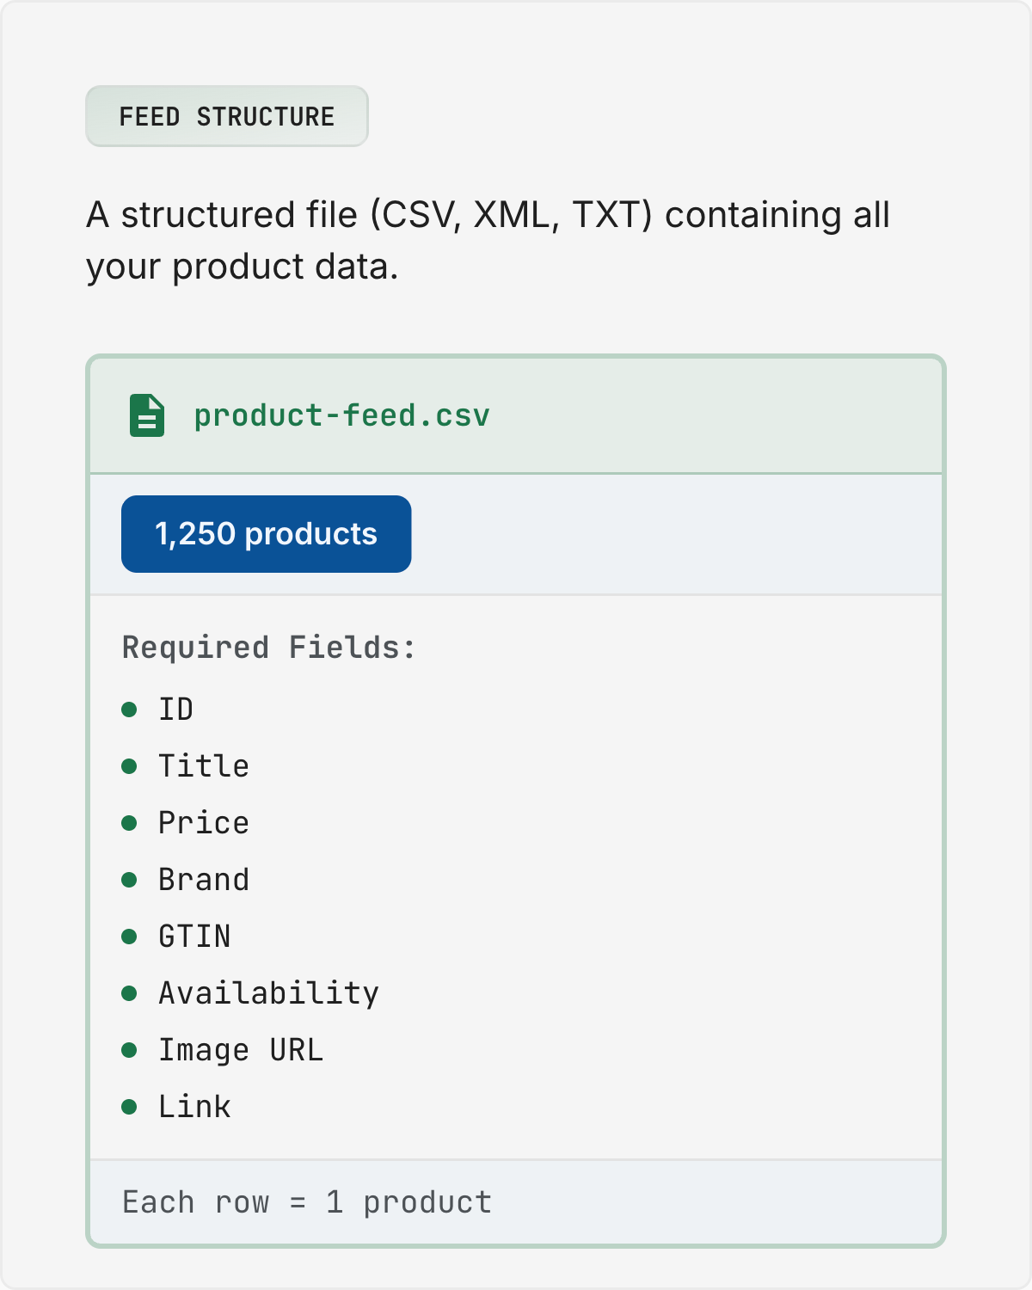Click the green bullet beside Image URL
This screenshot has width=1032, height=1290.
coord(129,1050)
